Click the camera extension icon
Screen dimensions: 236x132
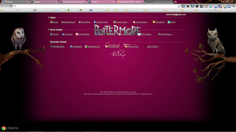pos(201,6)
